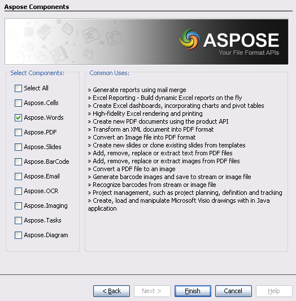Enable Aspose.BarCode option
The width and height of the screenshot is (296, 301).
click(18, 162)
